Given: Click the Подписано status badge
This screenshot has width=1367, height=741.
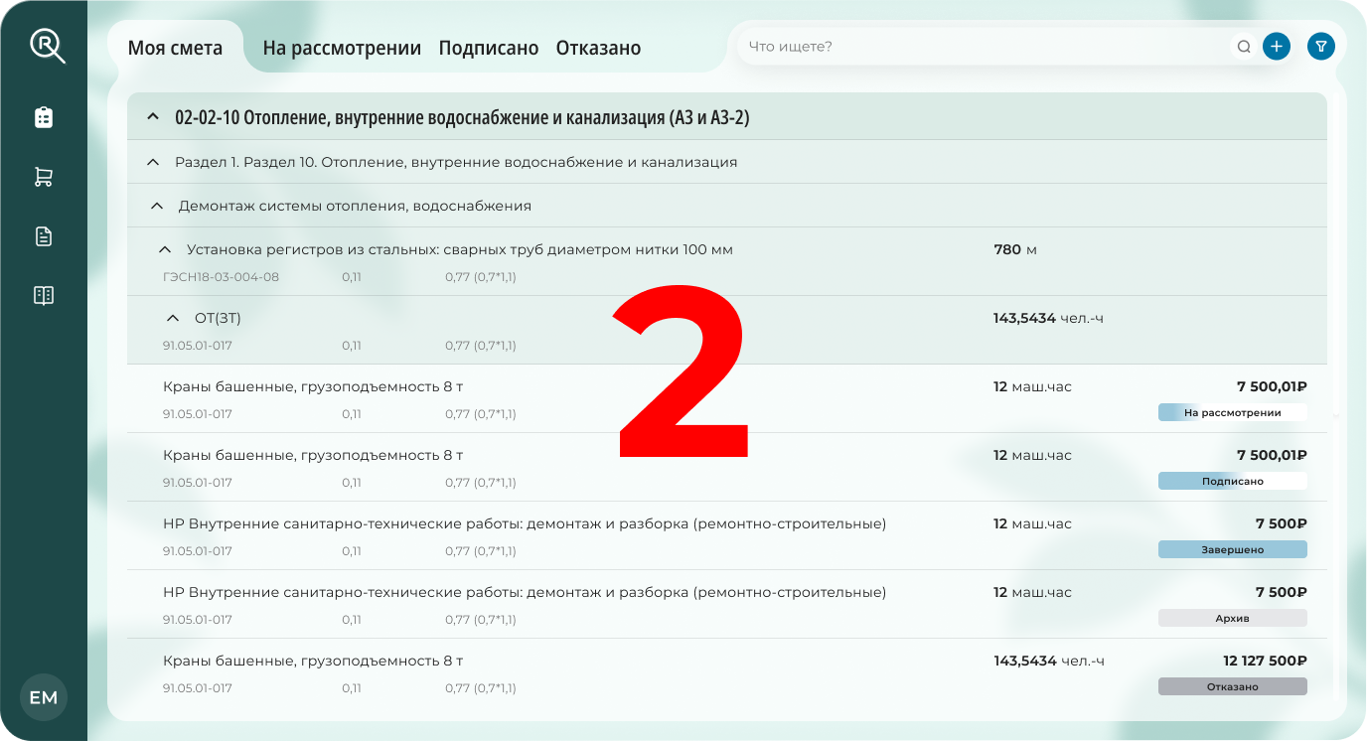Looking at the screenshot, I should coord(1232,480).
